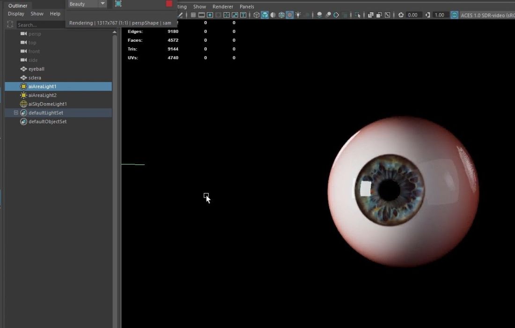Screen dimensions: 515x328
Task: Open the Renderer menu
Action: pyautogui.click(x=223, y=7)
